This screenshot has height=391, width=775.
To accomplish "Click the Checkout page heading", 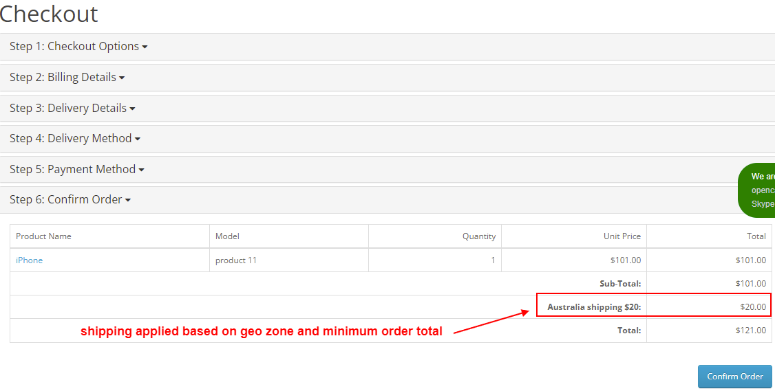I will [x=49, y=14].
